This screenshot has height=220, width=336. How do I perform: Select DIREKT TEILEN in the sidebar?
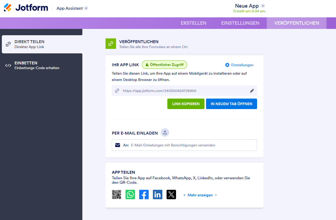tap(41, 44)
